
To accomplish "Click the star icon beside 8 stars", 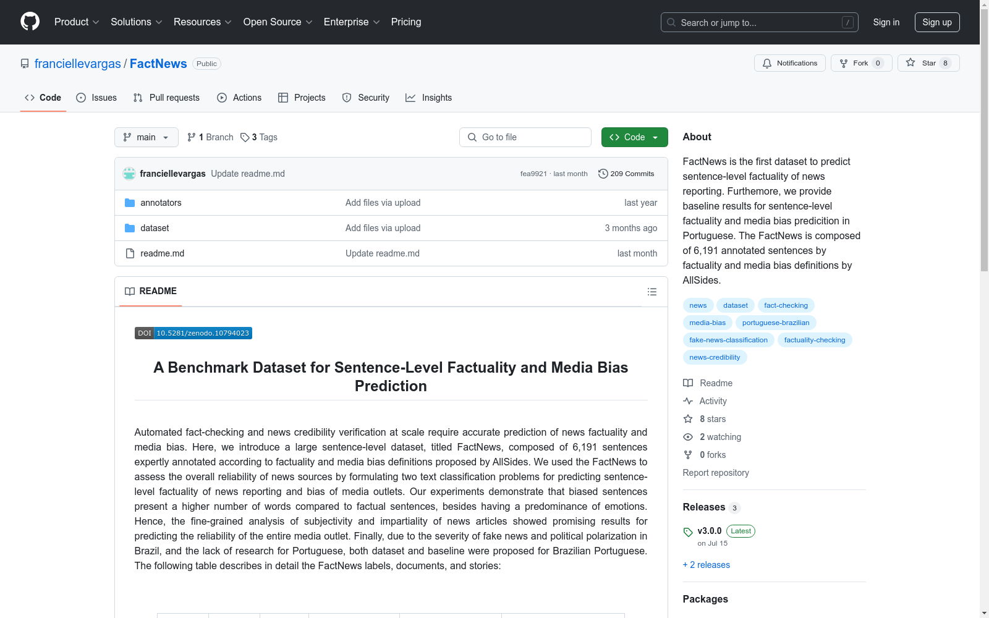I will (x=688, y=419).
